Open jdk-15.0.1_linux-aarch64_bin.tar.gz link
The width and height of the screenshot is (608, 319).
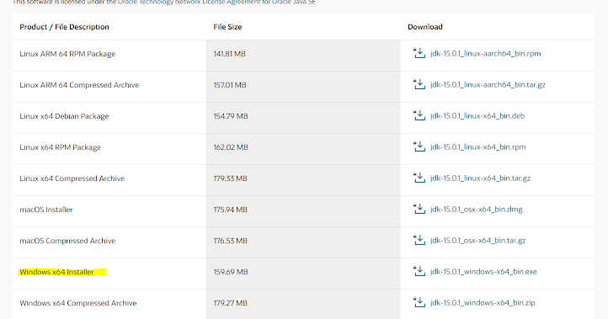click(x=488, y=84)
